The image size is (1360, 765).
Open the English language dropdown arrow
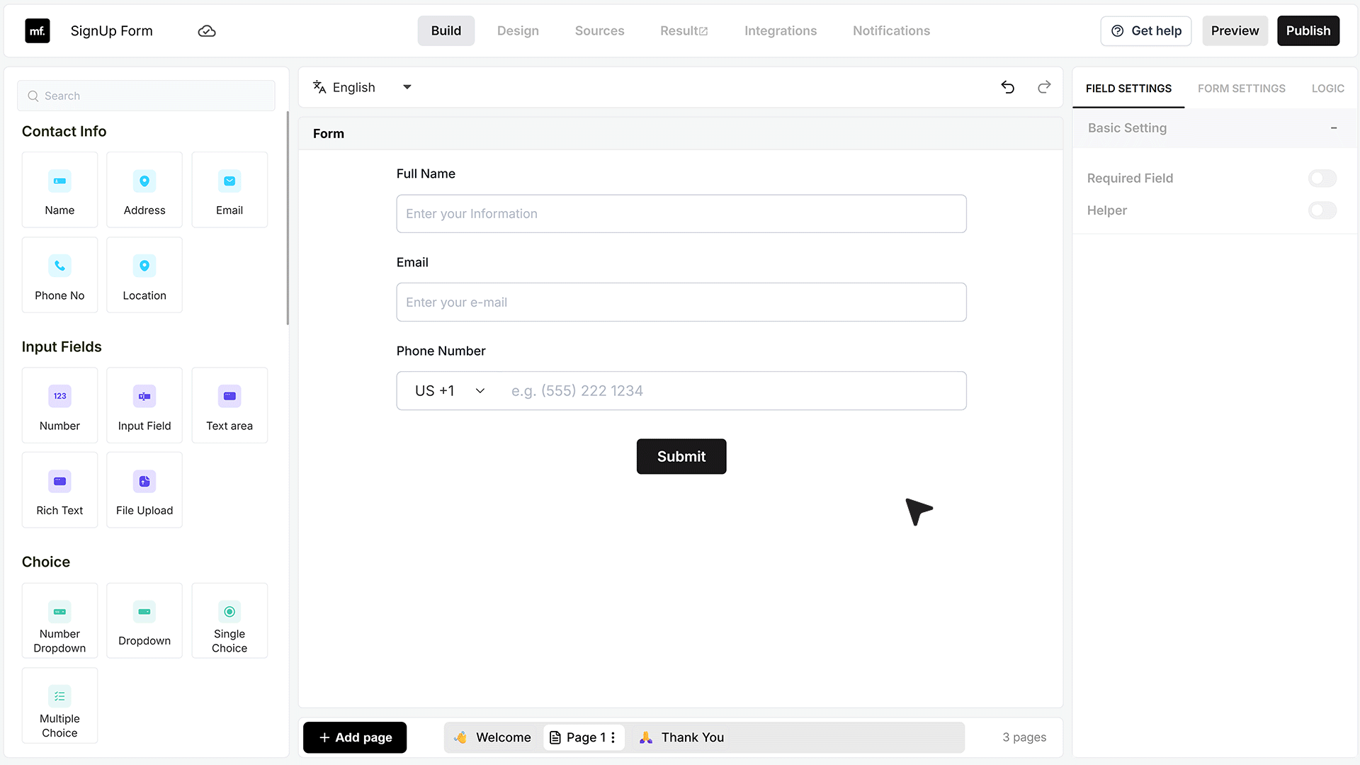click(x=407, y=87)
